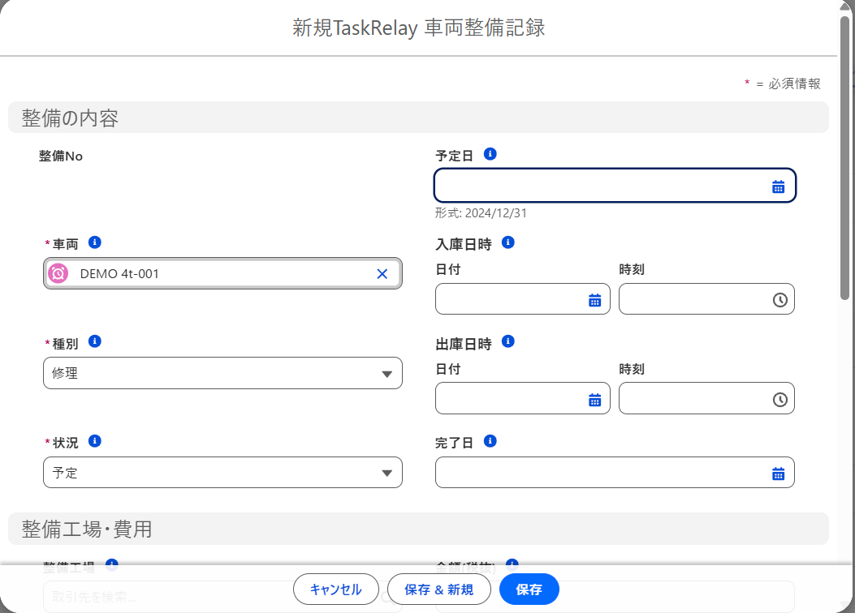This screenshot has height=613, width=855.
Task: Show info tooltip next to 完了日
Action: (x=490, y=441)
